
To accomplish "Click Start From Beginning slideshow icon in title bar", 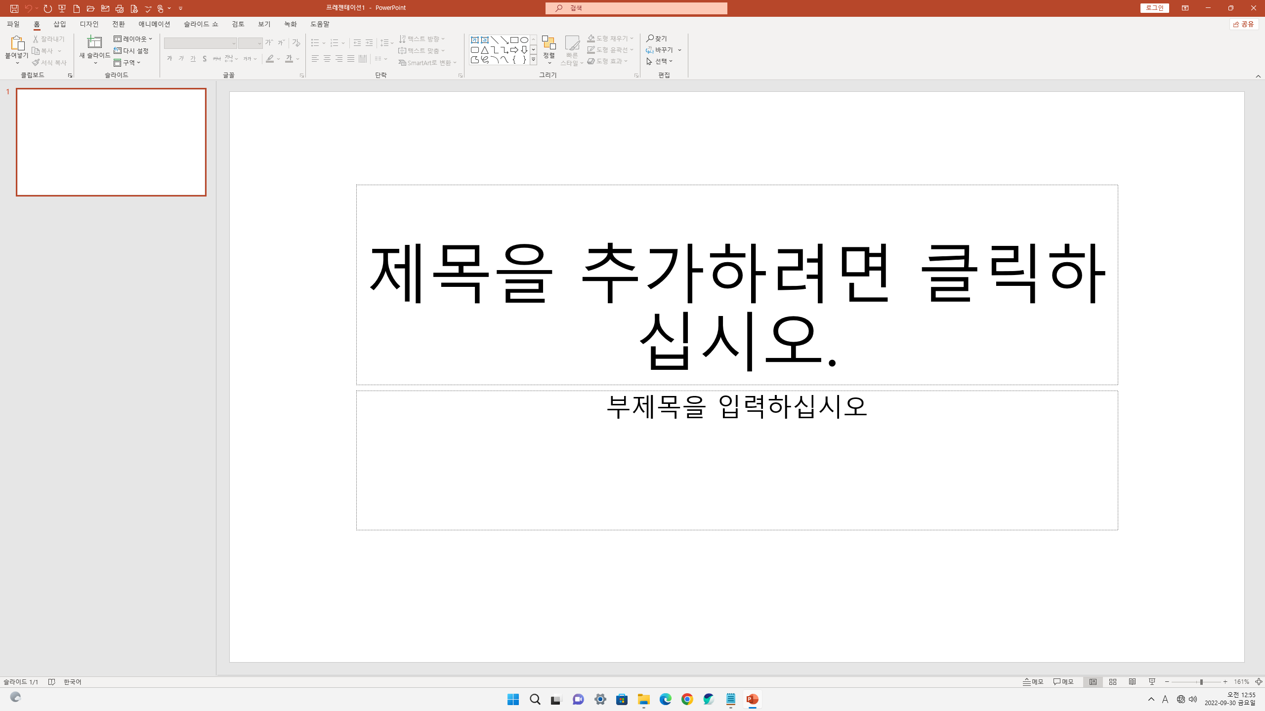I will (62, 8).
